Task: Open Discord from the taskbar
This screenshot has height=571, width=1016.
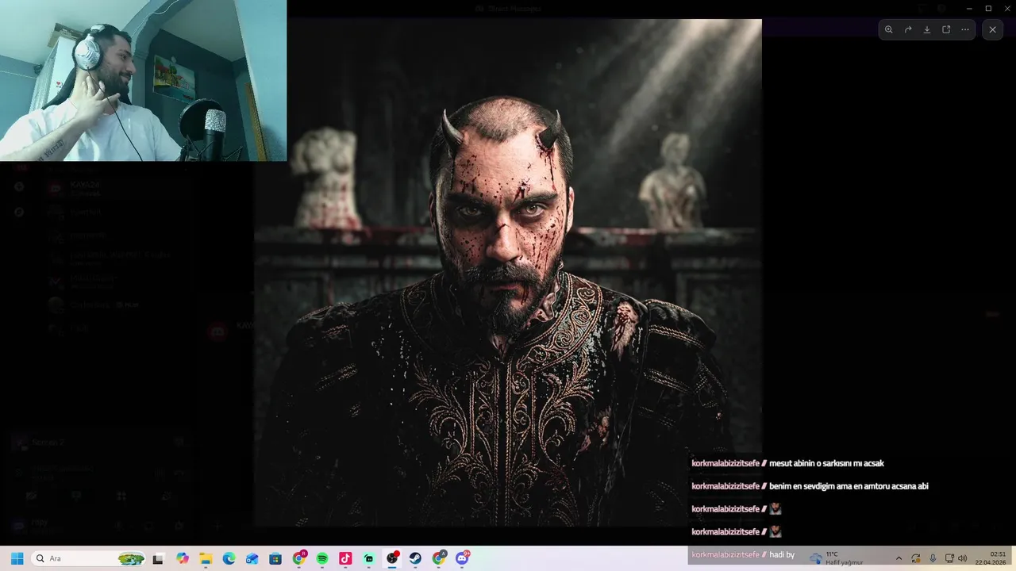Action: (x=462, y=558)
